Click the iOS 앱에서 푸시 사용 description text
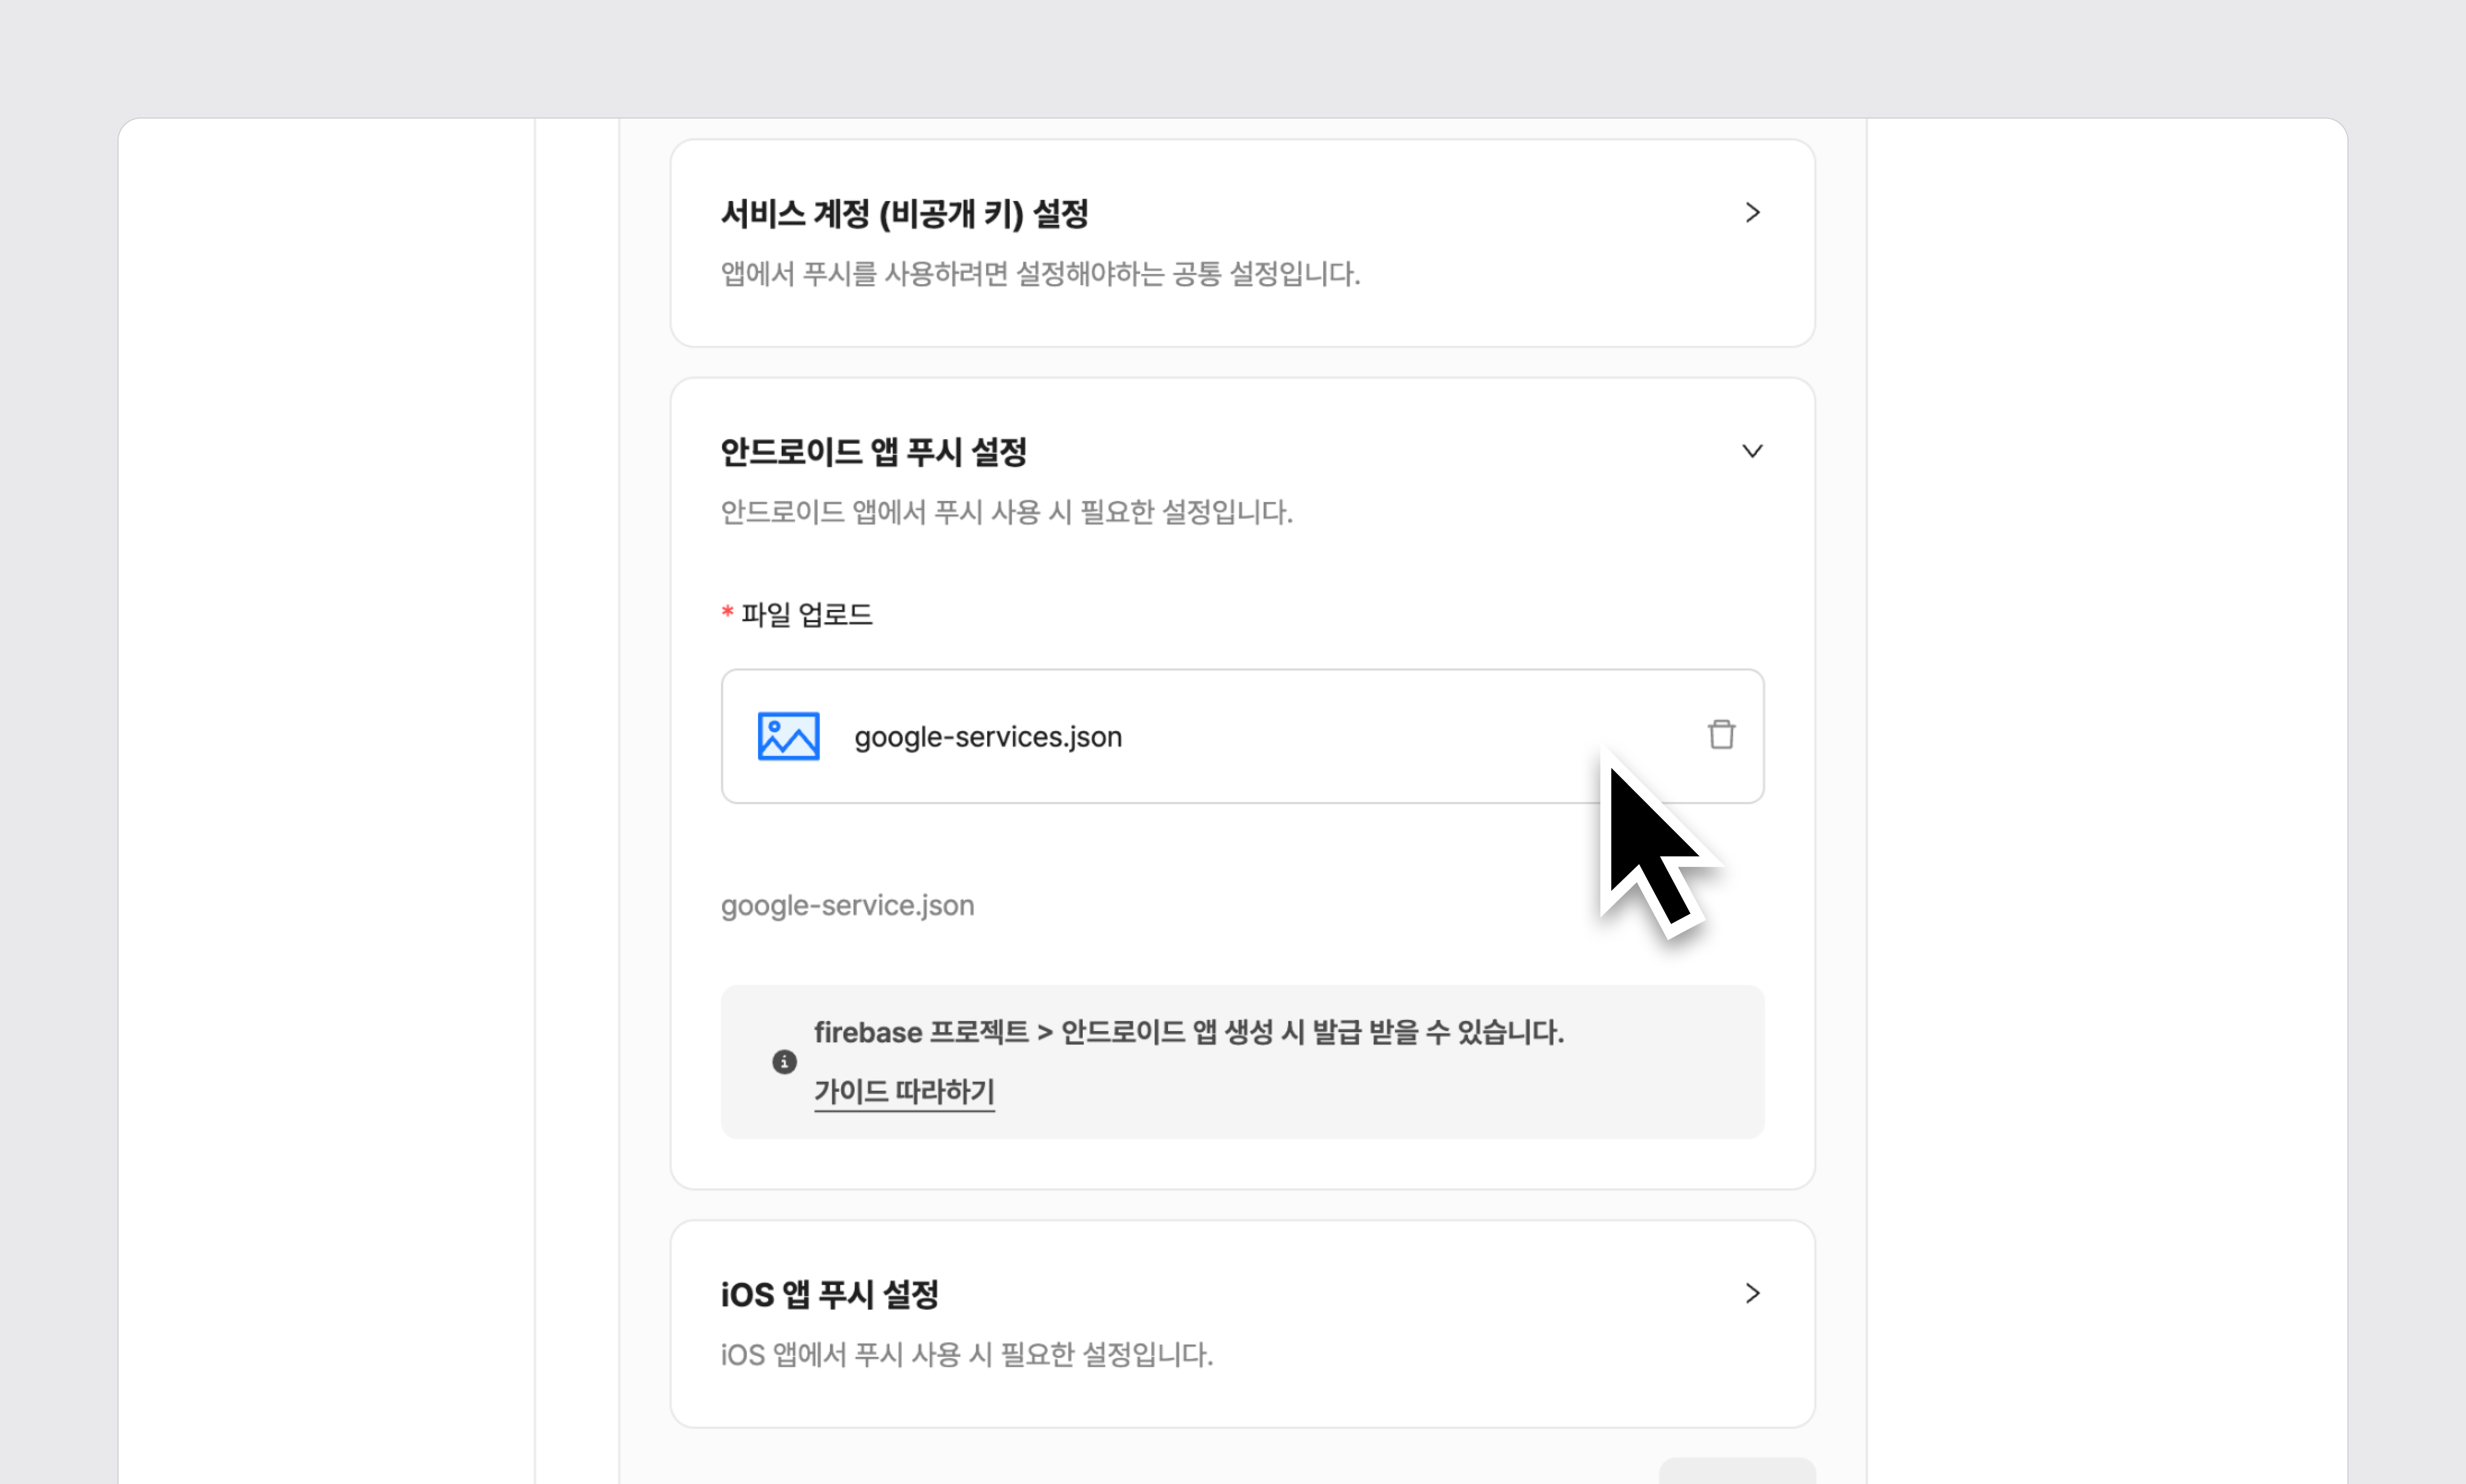This screenshot has width=2466, height=1484. pos(966,1354)
